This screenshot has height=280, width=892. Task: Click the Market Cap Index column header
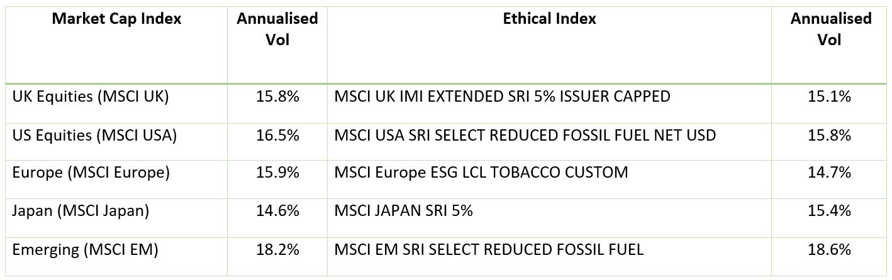116,19
